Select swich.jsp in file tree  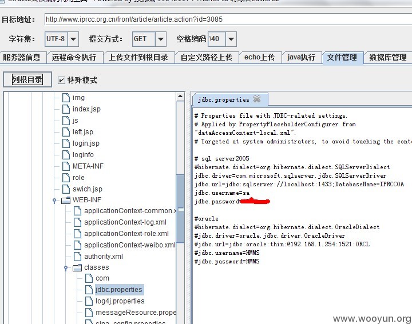point(87,189)
